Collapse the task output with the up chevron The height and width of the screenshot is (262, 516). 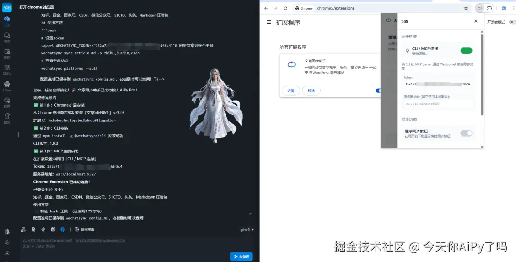pos(250,214)
